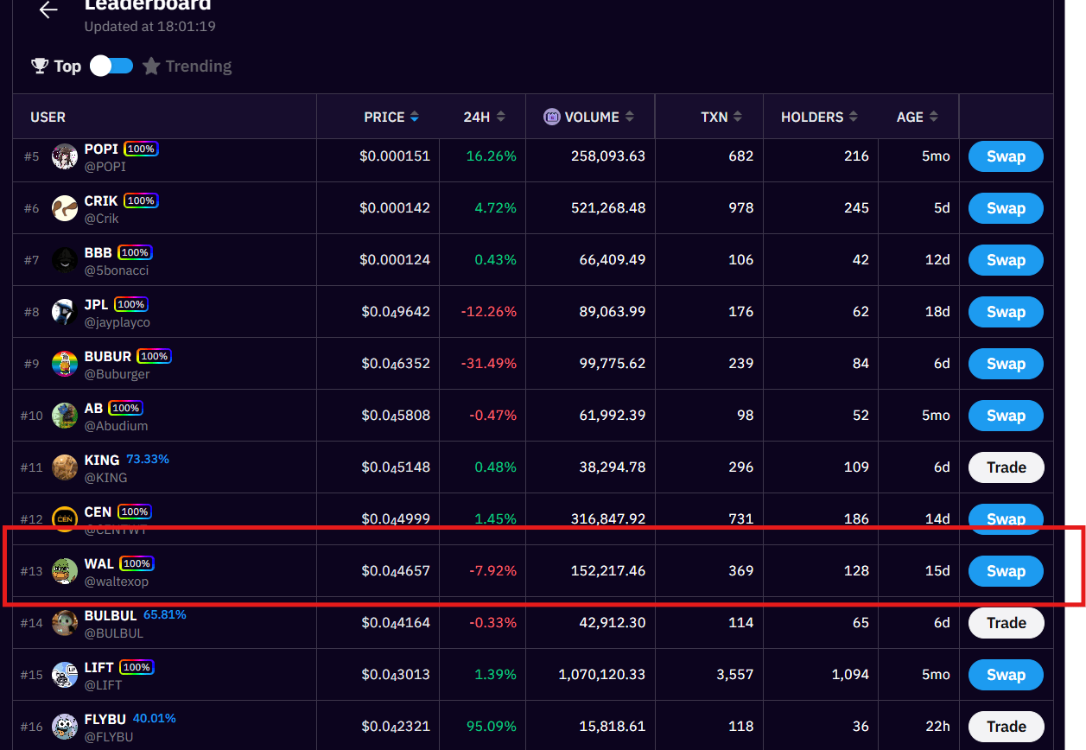Sort by the PRICE column arrows

coord(415,117)
